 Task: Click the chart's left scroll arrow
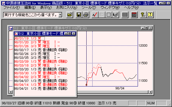11,92
